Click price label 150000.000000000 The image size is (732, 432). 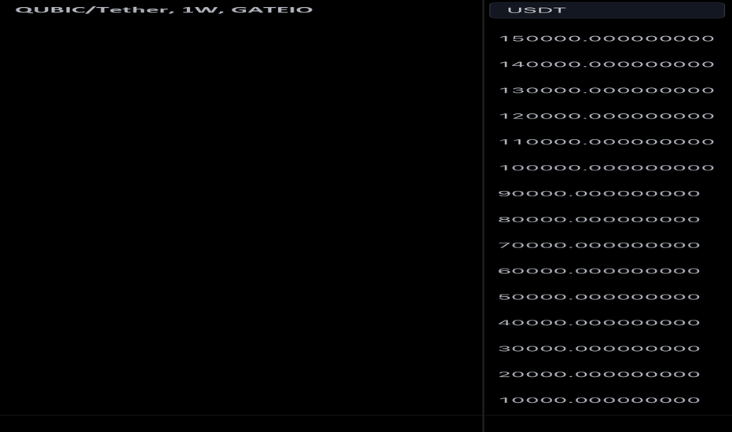tap(607, 38)
